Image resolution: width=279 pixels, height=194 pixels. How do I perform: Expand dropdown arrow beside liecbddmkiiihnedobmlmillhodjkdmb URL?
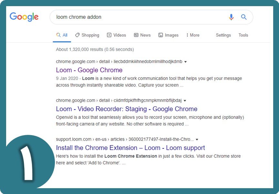click(x=185, y=62)
